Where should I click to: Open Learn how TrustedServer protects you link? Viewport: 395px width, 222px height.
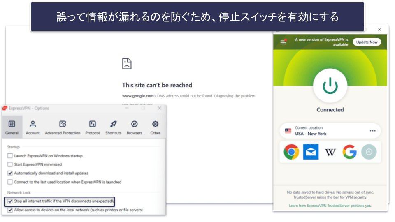click(x=330, y=206)
